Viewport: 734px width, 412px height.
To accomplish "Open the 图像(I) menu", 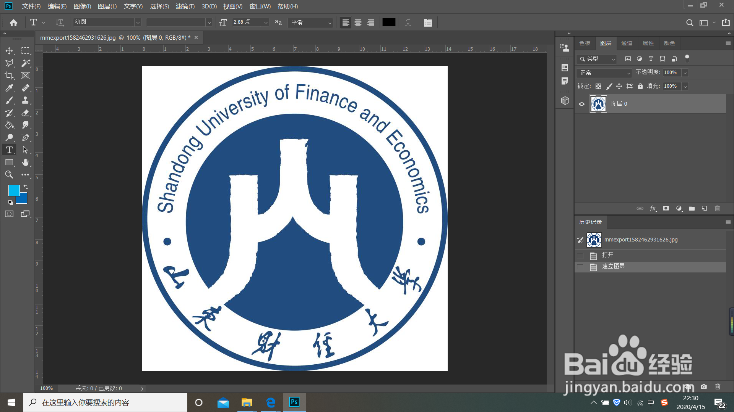I will (x=82, y=6).
